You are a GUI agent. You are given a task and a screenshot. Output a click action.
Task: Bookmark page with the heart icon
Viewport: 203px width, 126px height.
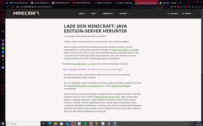coord(184,7)
